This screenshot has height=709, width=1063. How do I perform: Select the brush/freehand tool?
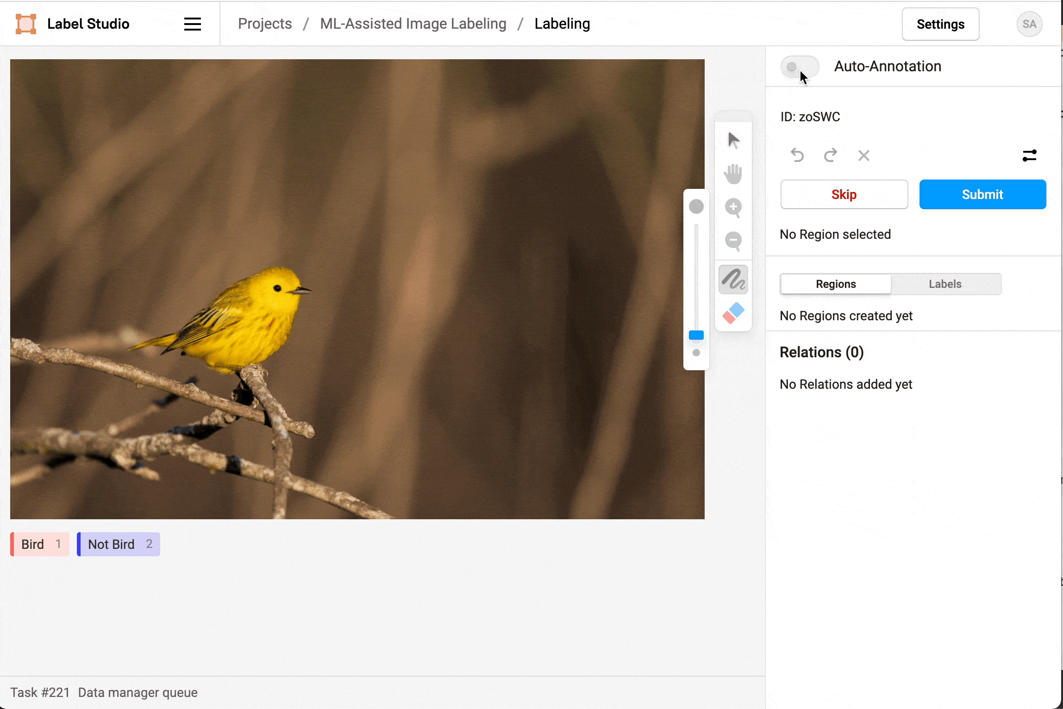733,279
